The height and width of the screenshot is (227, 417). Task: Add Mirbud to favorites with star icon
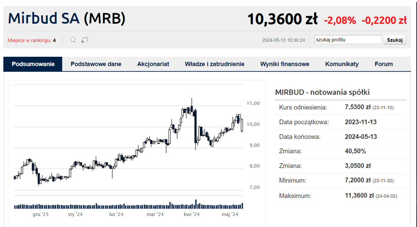click(73, 40)
